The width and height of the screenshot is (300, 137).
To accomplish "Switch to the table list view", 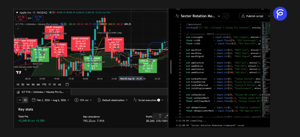I will point(25,100).
